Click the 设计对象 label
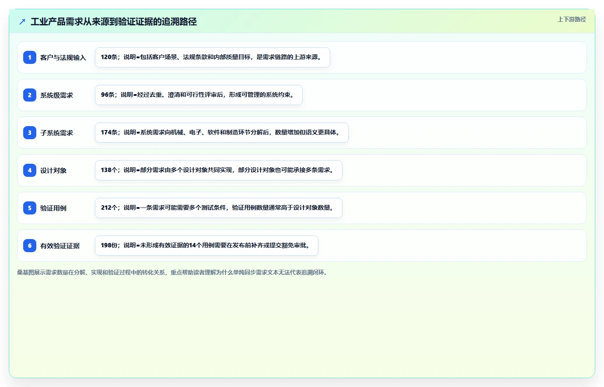The height and width of the screenshot is (387, 604). 53,170
